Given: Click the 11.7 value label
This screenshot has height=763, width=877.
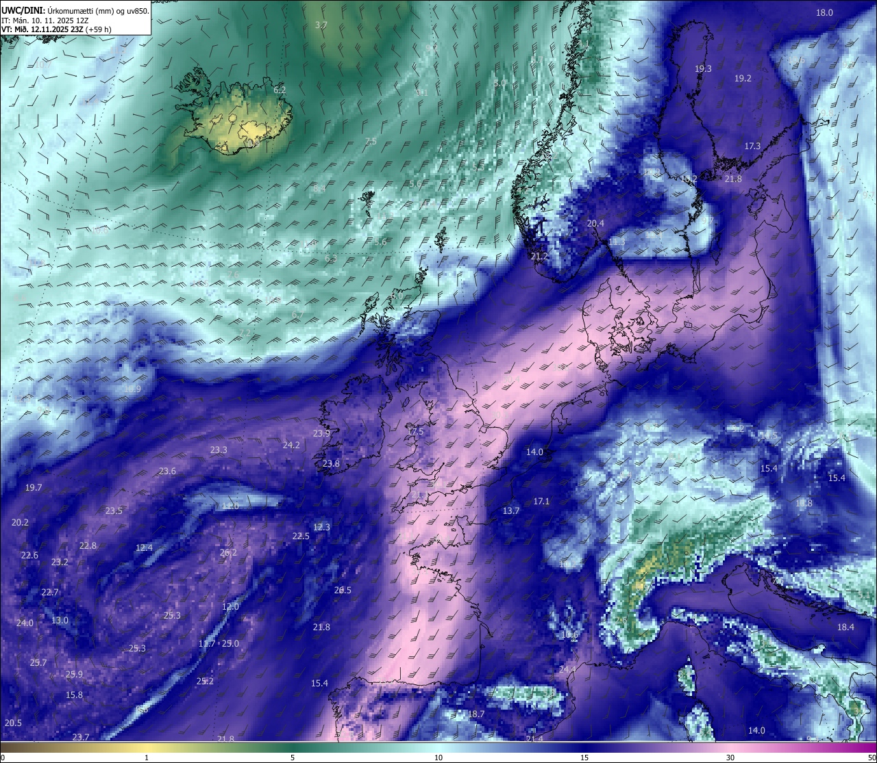Looking at the screenshot, I should pyautogui.click(x=207, y=643).
